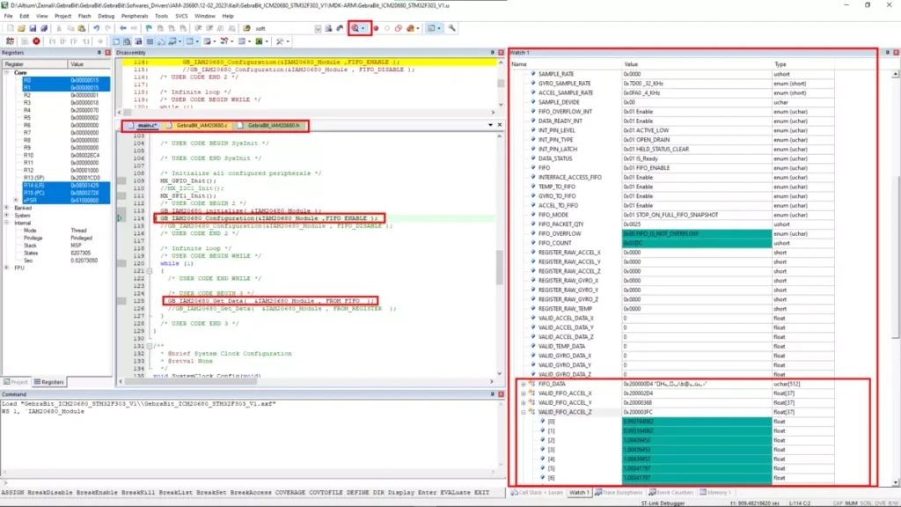The image size is (901, 507).
Task: Click the Open file folder icon
Action: click(21, 28)
